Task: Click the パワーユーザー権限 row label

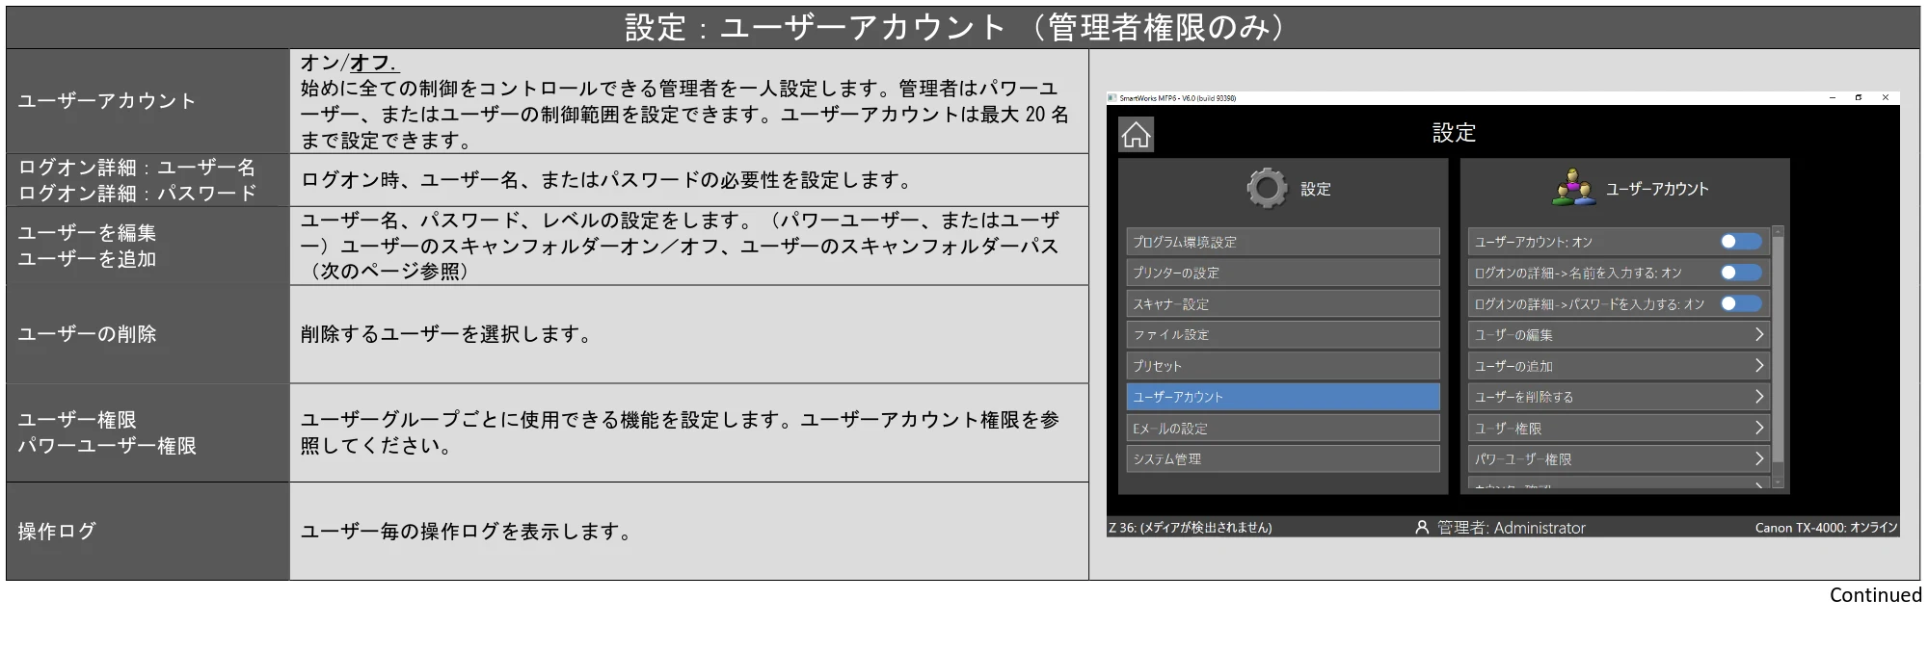Action: [x=1523, y=459]
